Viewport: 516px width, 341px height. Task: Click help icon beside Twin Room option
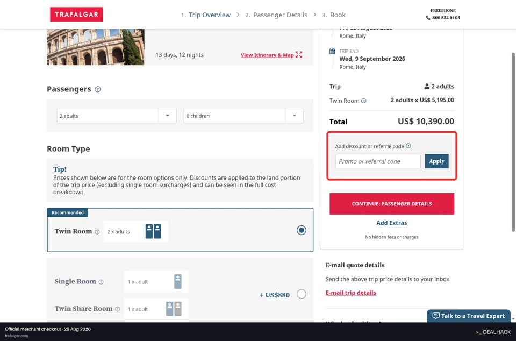97,232
